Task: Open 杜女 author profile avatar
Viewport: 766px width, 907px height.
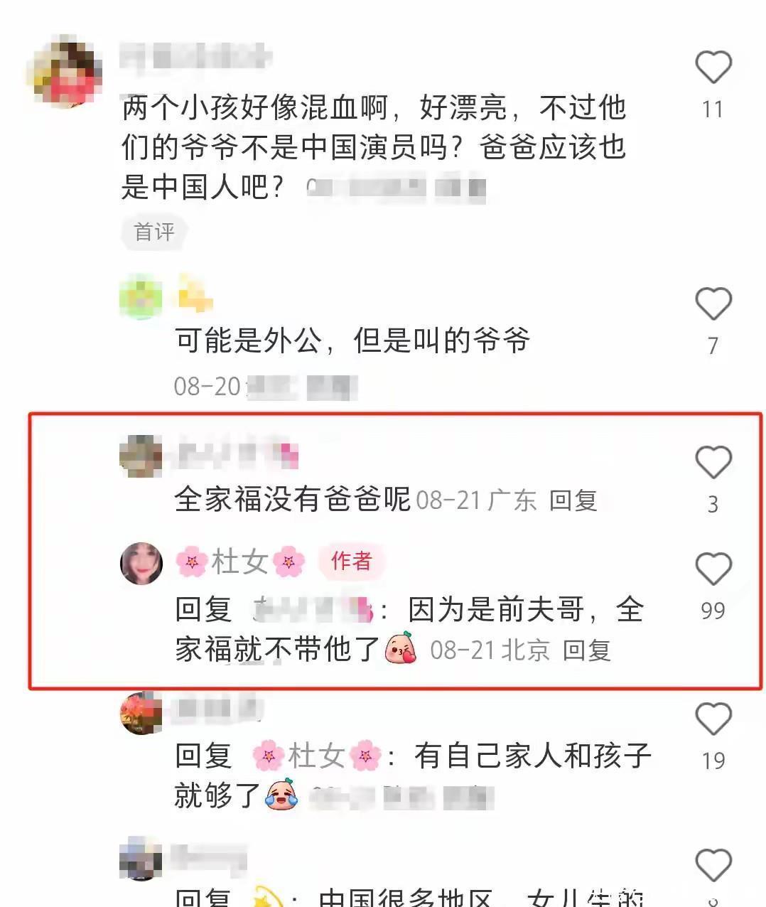Action: [x=141, y=563]
